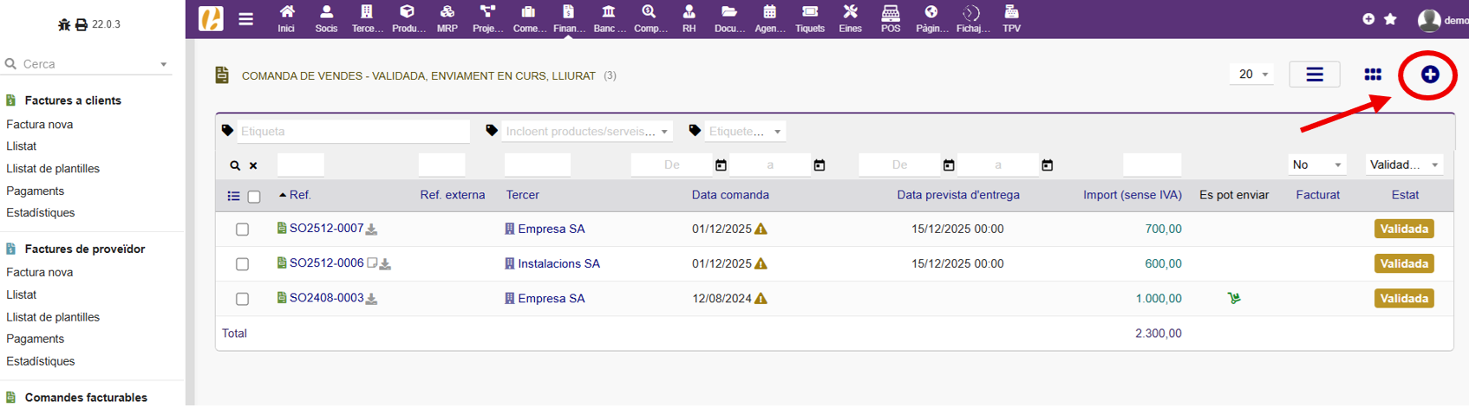Open hamburger list view icon
This screenshot has width=1469, height=408.
pos(1314,75)
